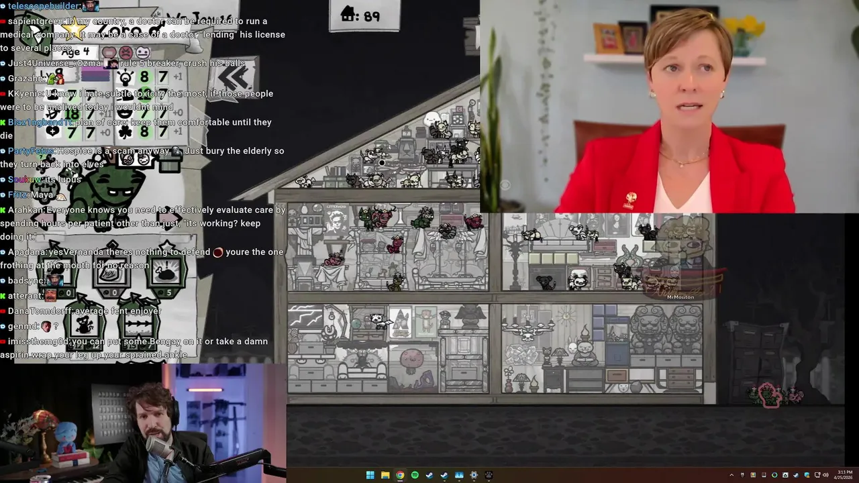Collapse the cat panel with the double-chevron arrow
Image resolution: width=859 pixels, height=483 pixels.
(x=234, y=78)
